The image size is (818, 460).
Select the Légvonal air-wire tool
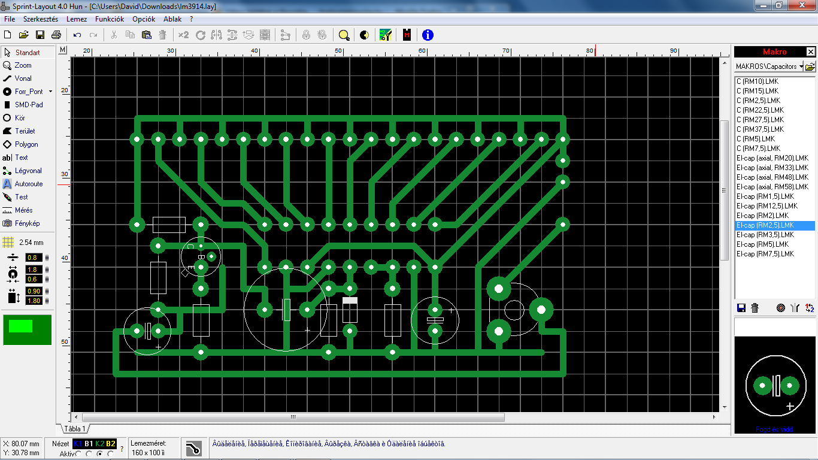[x=28, y=171]
